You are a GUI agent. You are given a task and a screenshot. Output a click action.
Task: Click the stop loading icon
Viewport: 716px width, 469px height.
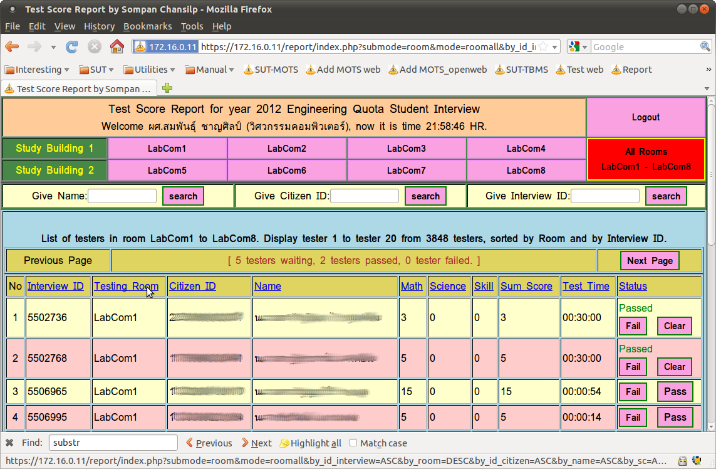(x=94, y=46)
